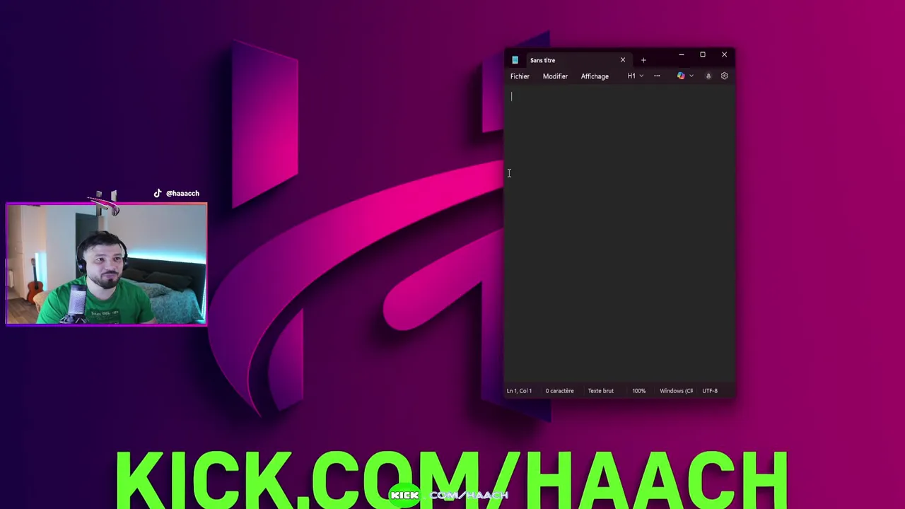Click the account profile icon
Viewport: 905px width, 509px height.
708,76
